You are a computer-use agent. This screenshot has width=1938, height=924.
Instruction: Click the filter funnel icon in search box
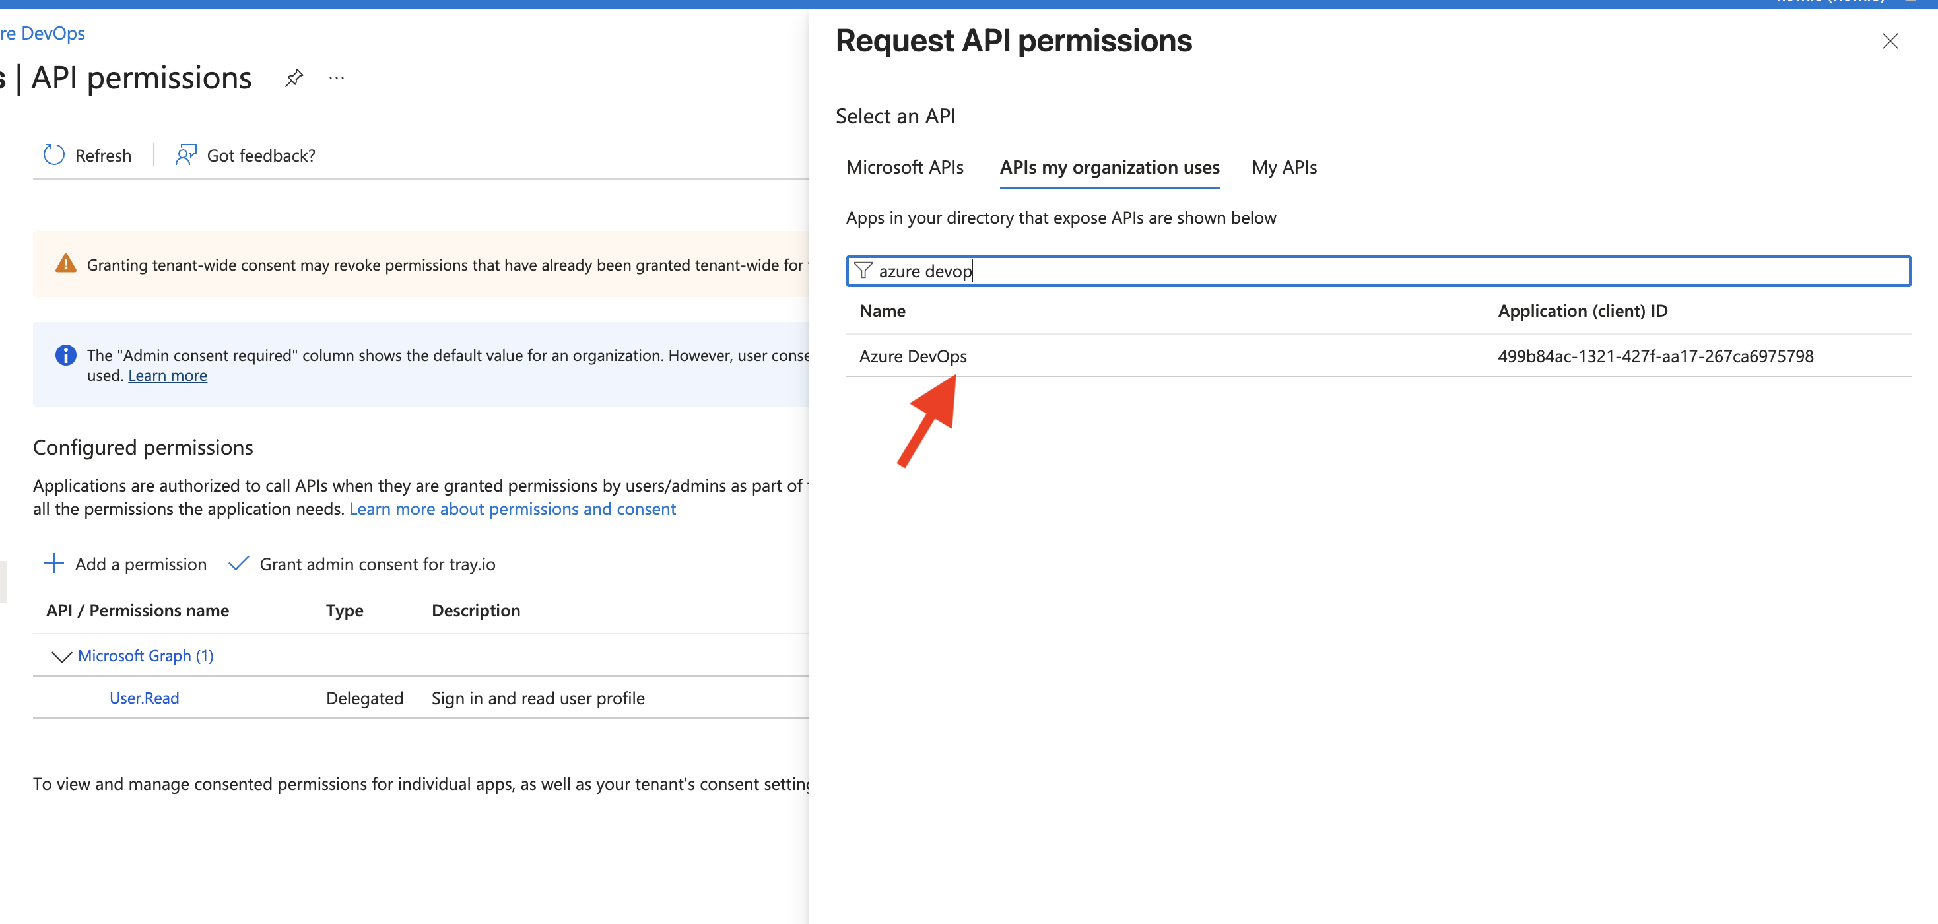[863, 271]
